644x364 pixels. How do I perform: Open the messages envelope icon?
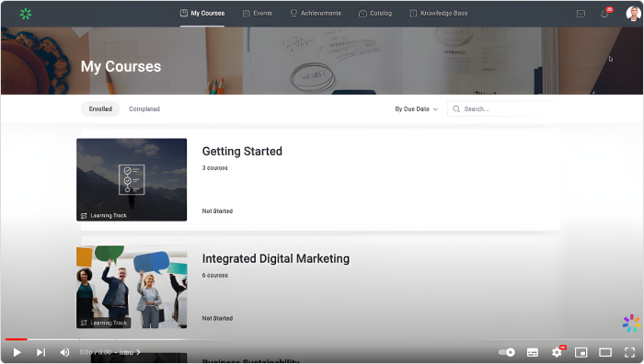click(x=581, y=14)
